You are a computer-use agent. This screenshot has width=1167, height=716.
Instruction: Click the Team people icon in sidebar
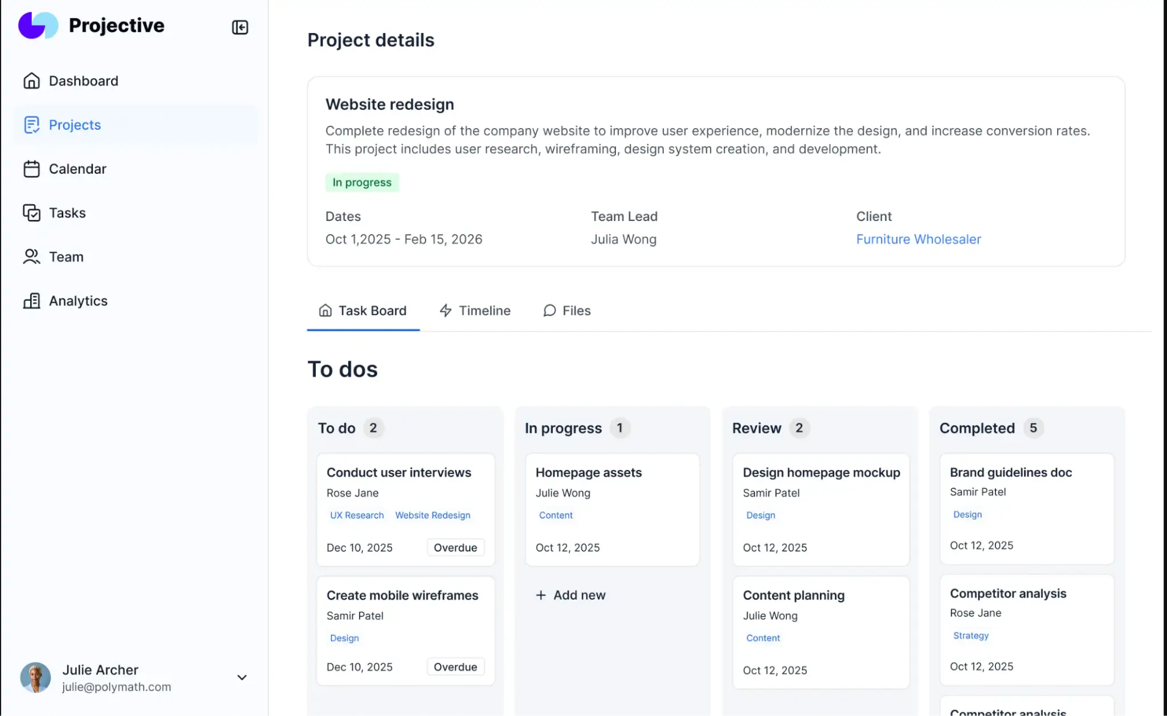[31, 257]
